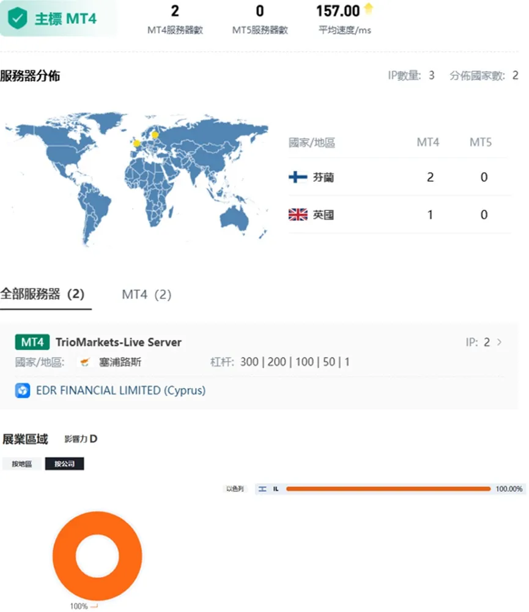Image resolution: width=529 pixels, height=612 pixels.
Task: Click the TrioMarkets-Live Server title
Action: tap(119, 342)
